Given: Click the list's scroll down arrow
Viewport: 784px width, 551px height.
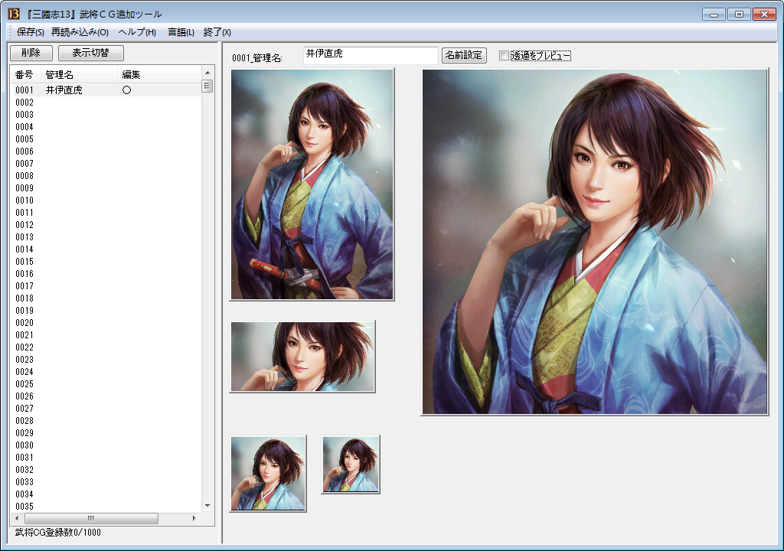Looking at the screenshot, I should pos(207,506).
